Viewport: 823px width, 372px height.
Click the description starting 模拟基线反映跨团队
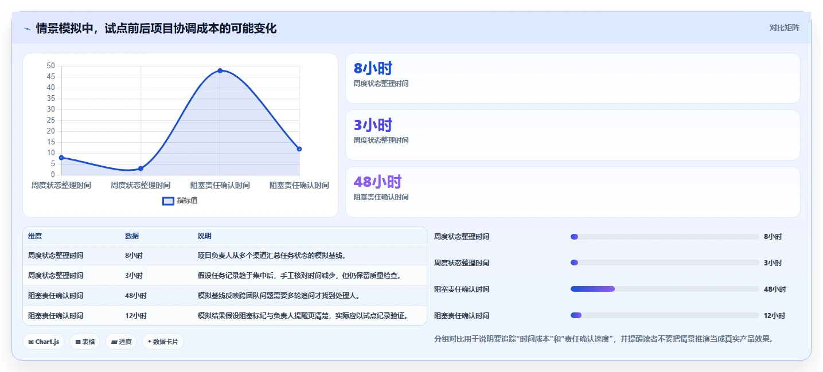click(x=279, y=296)
